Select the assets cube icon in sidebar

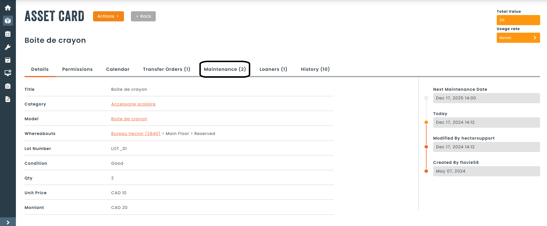(x=8, y=21)
